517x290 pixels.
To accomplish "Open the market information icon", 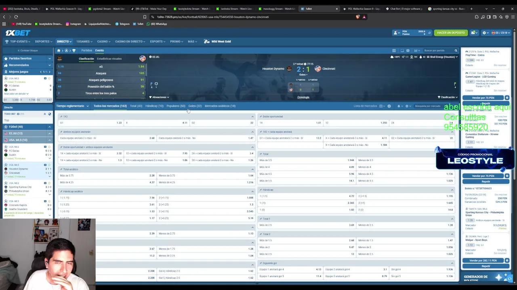I will (389, 106).
